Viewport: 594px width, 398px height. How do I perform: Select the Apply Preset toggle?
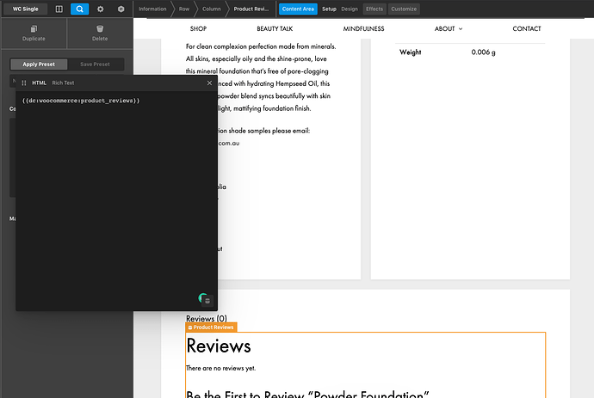pyautogui.click(x=37, y=64)
